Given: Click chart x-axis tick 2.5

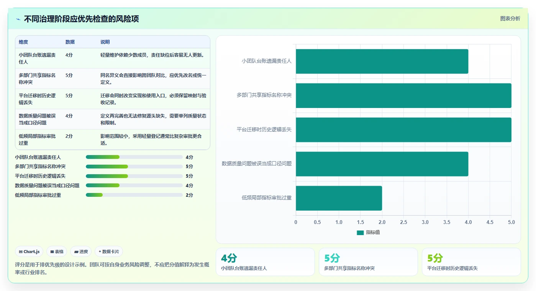Looking at the screenshot, I should [x=403, y=222].
